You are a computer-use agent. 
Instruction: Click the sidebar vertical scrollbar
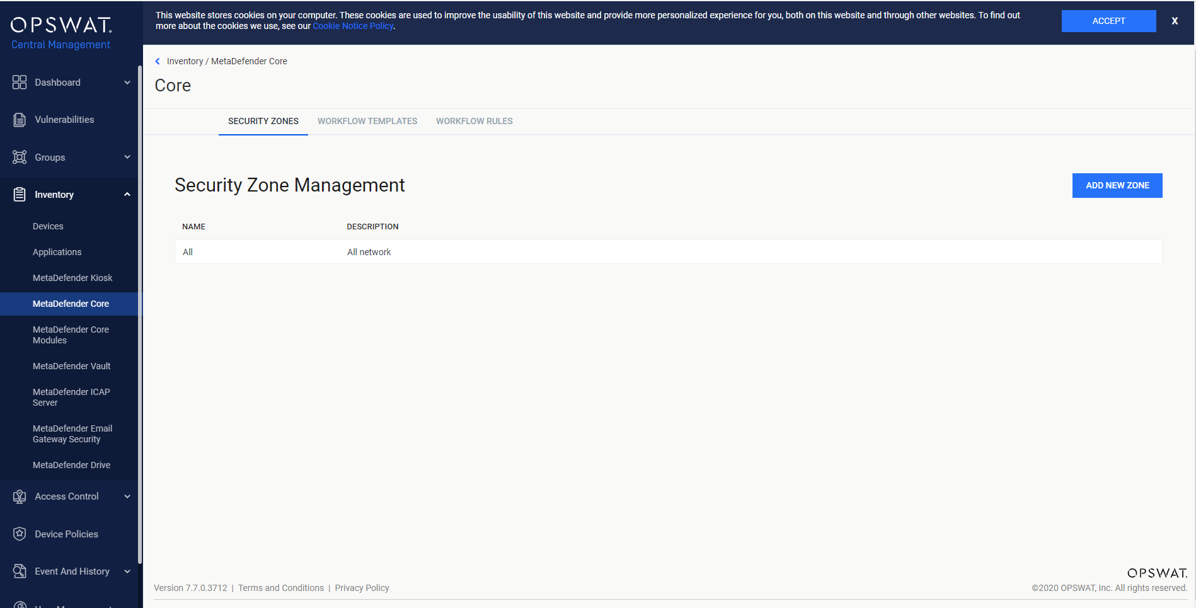140,315
